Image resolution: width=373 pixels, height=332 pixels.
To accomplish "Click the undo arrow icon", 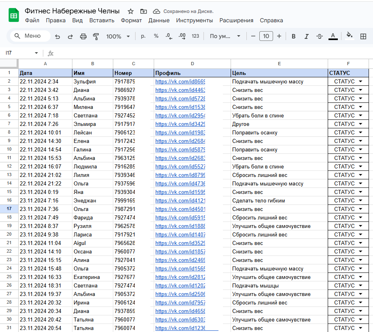I will click(x=57, y=36).
